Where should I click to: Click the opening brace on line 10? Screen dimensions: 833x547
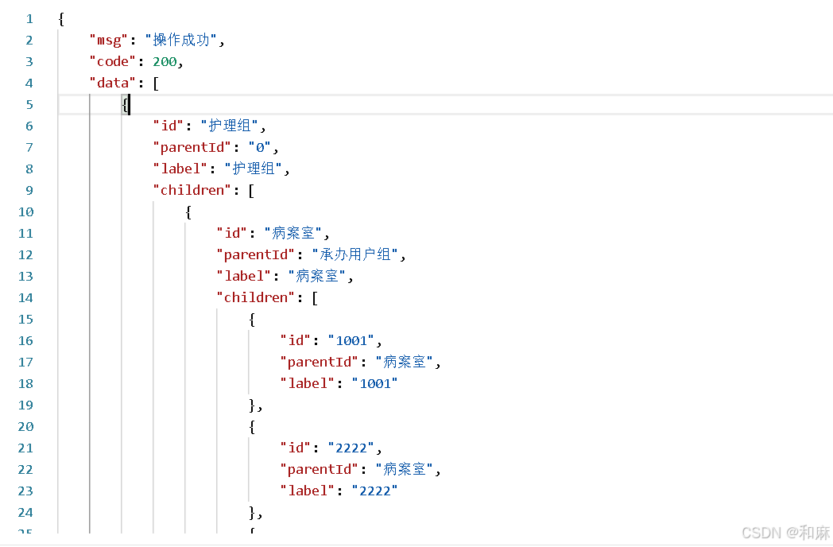(188, 212)
